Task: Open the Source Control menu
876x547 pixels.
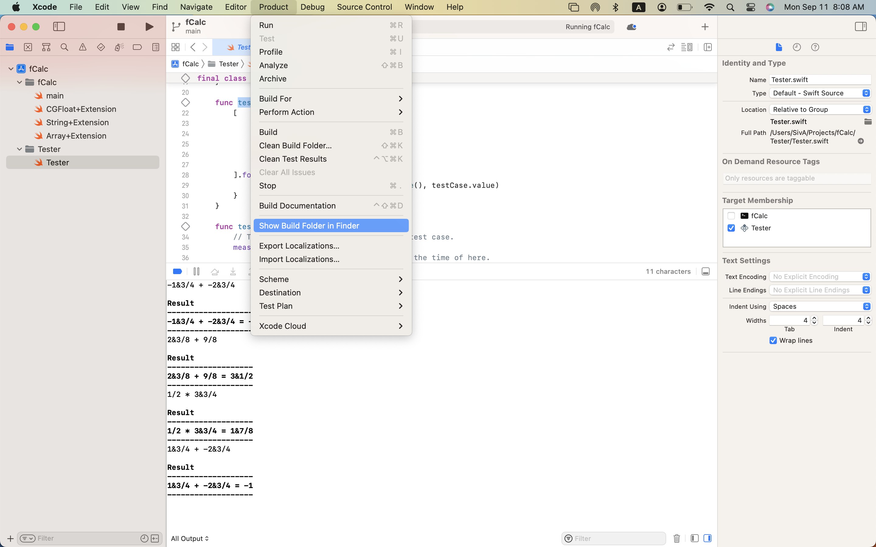Action: (x=364, y=7)
